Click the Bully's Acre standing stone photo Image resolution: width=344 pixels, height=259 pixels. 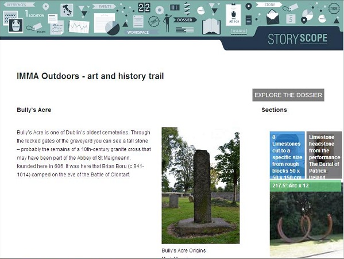coord(200,185)
